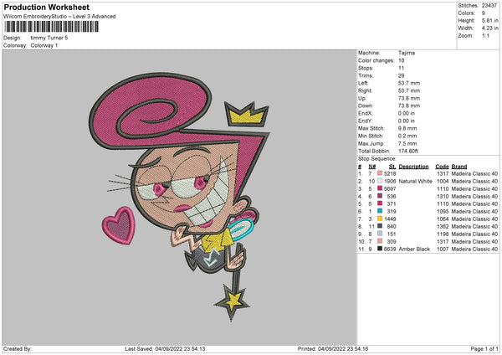Click the Amber Black color swatch

click(x=380, y=249)
